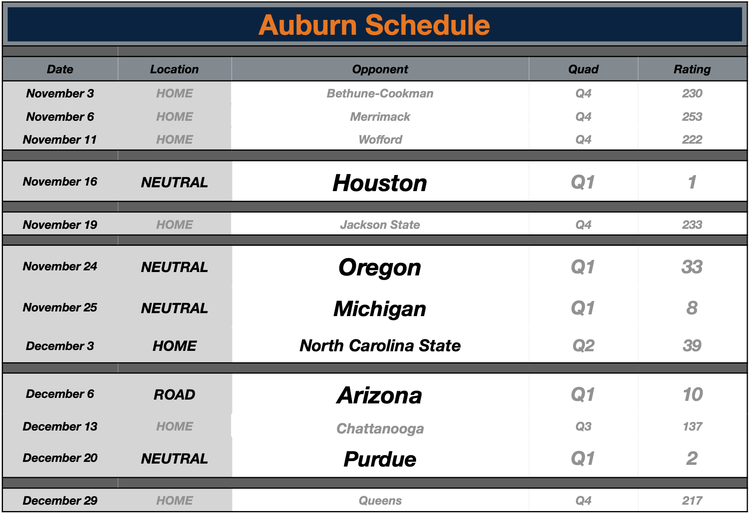
Task: Select the North Carolina State cell
Action: [x=380, y=346]
